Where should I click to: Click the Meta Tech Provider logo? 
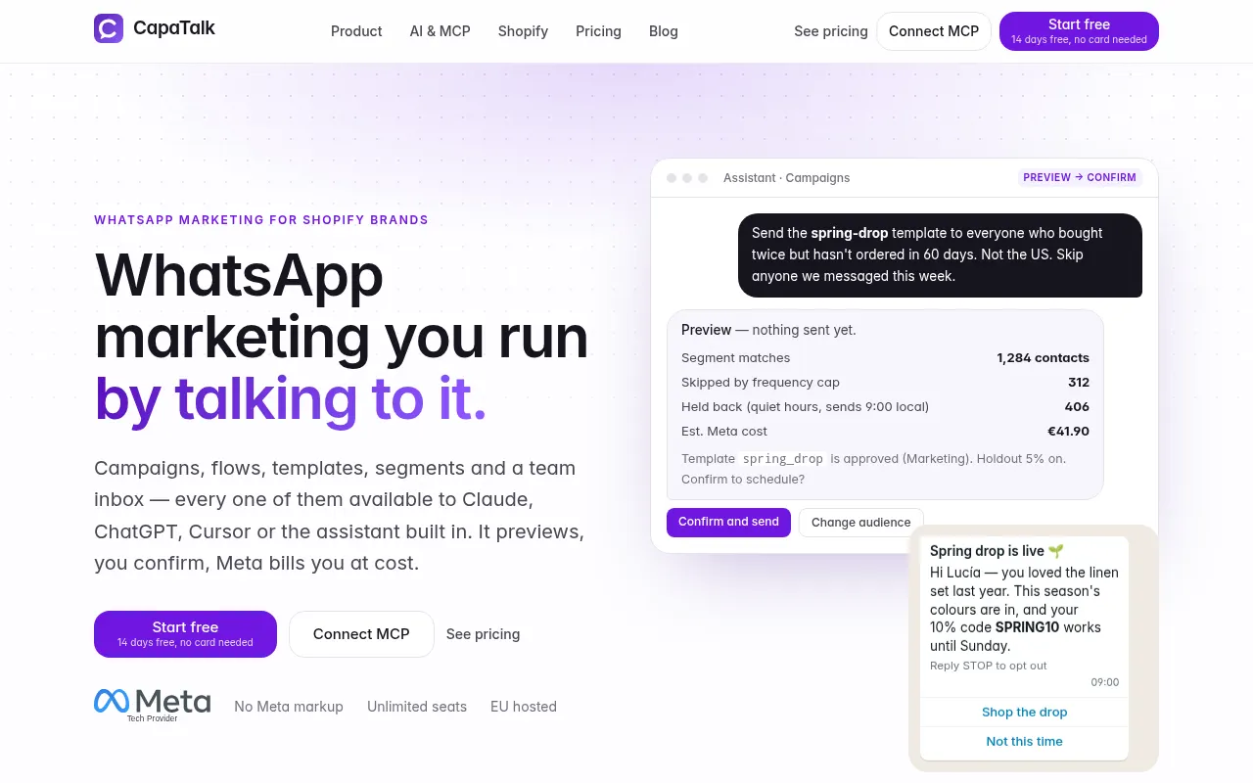pyautogui.click(x=153, y=706)
